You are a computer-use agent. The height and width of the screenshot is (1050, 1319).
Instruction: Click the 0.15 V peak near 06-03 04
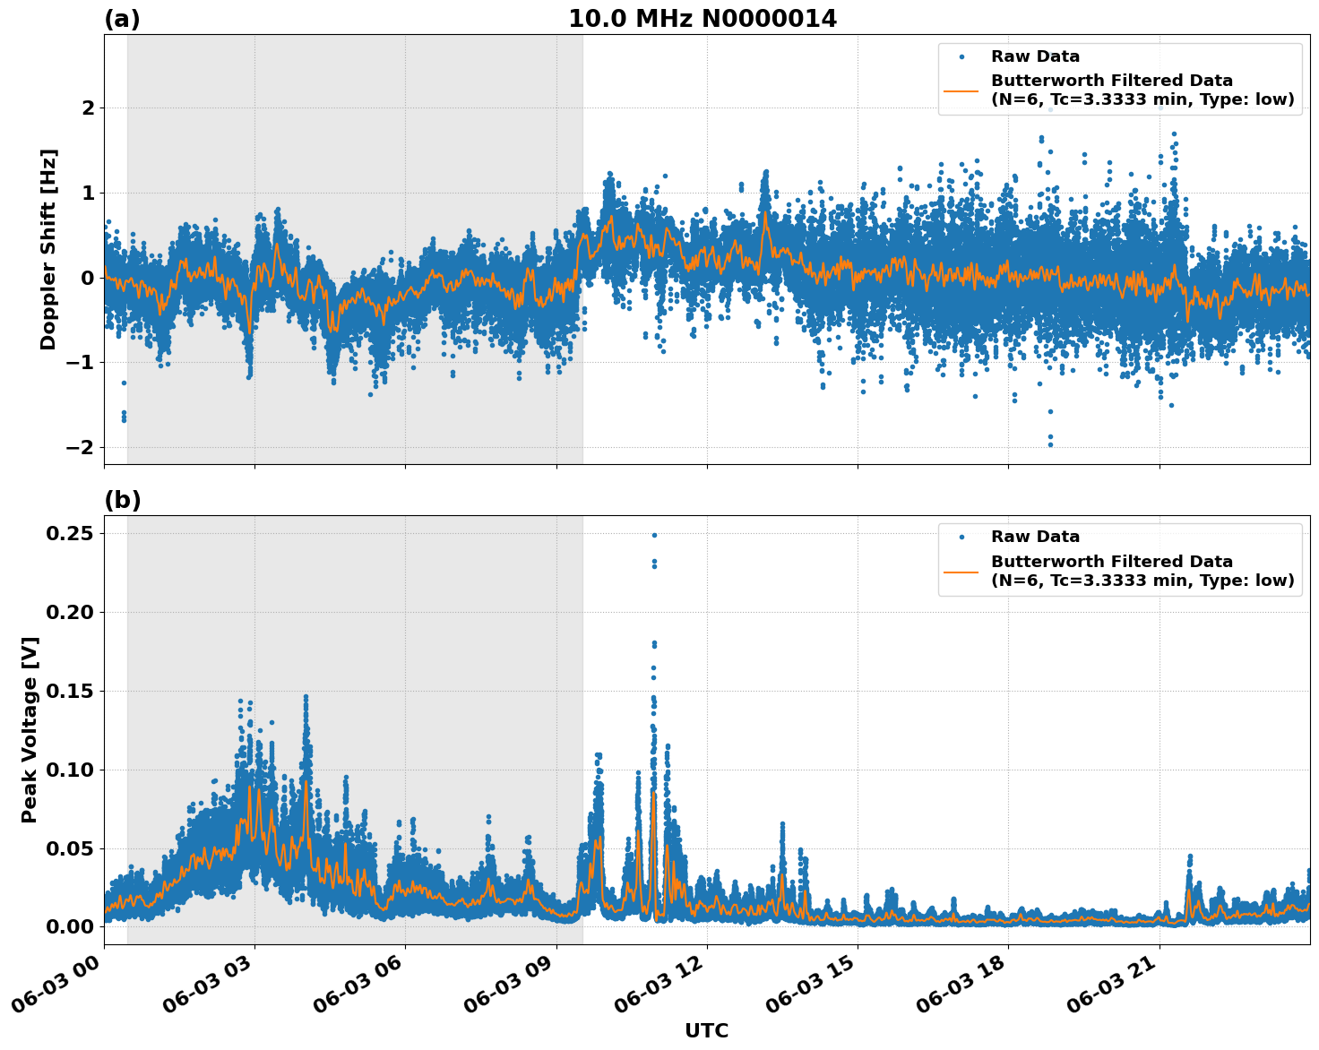coord(305,695)
